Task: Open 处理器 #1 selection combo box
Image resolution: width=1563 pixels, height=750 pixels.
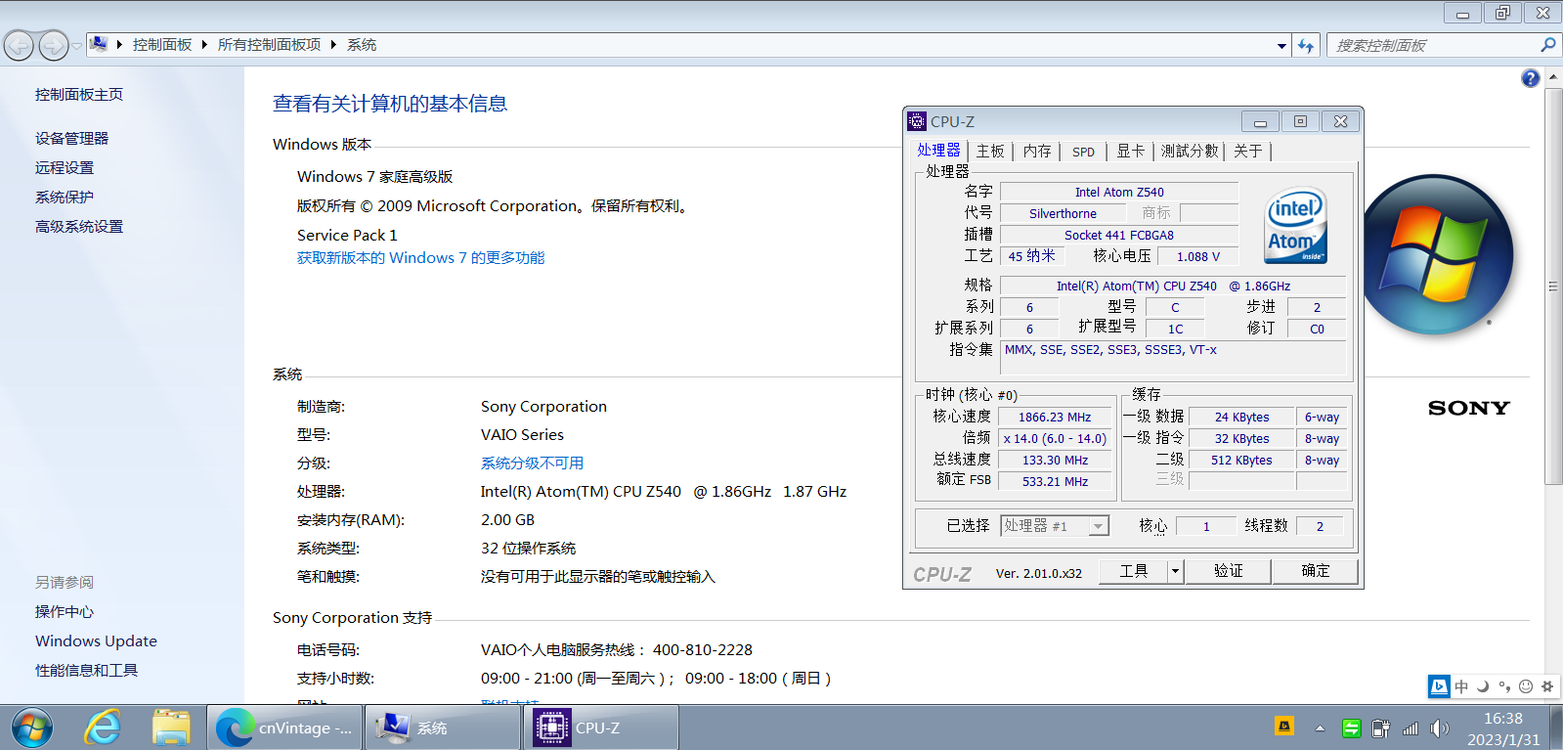Action: click(1055, 526)
